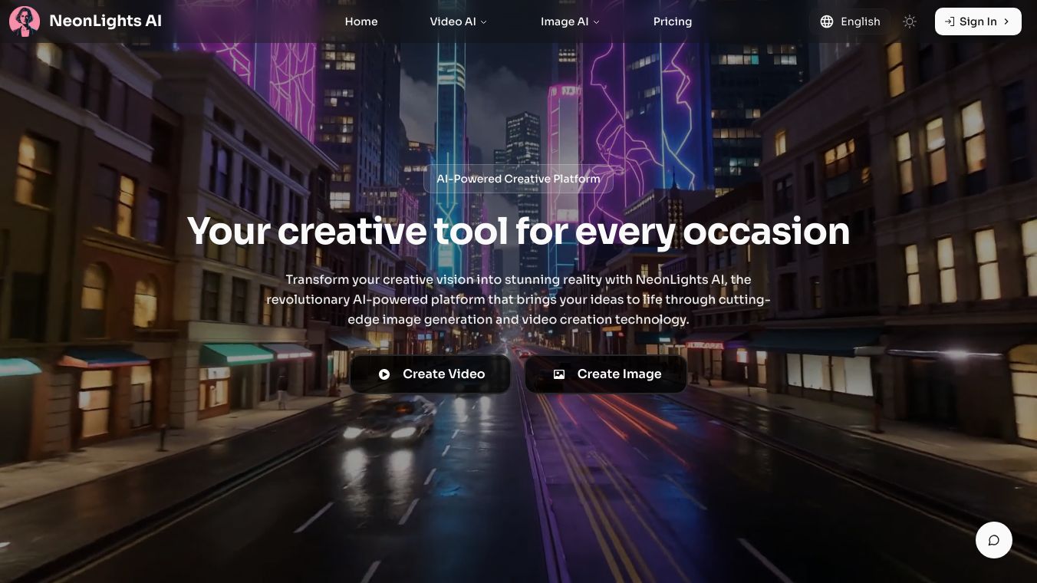The image size is (1037, 583).
Task: Click the AI-Powered Creative Platform badge
Action: [x=518, y=179]
